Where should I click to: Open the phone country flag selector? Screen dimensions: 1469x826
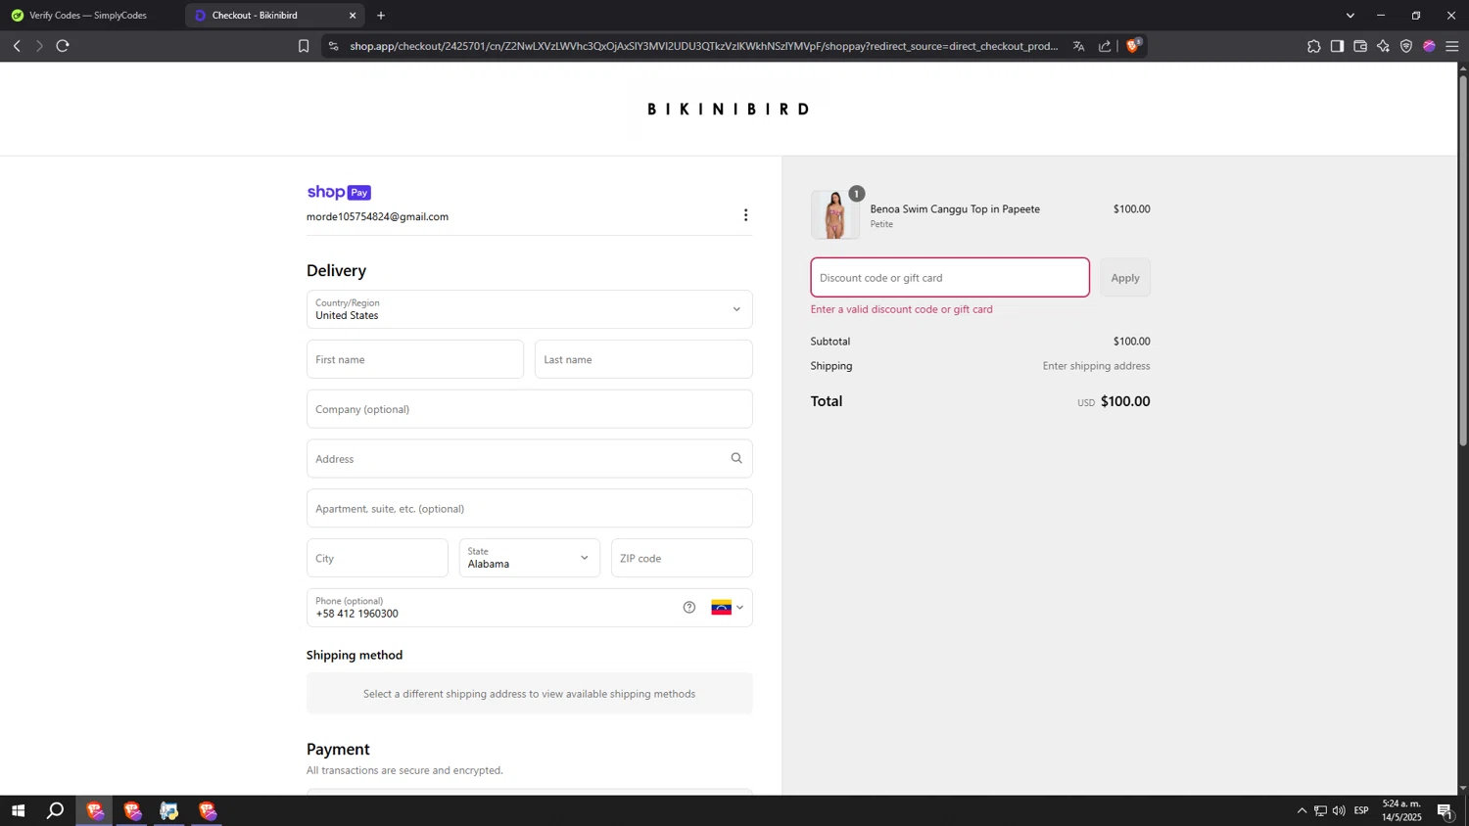tap(727, 608)
